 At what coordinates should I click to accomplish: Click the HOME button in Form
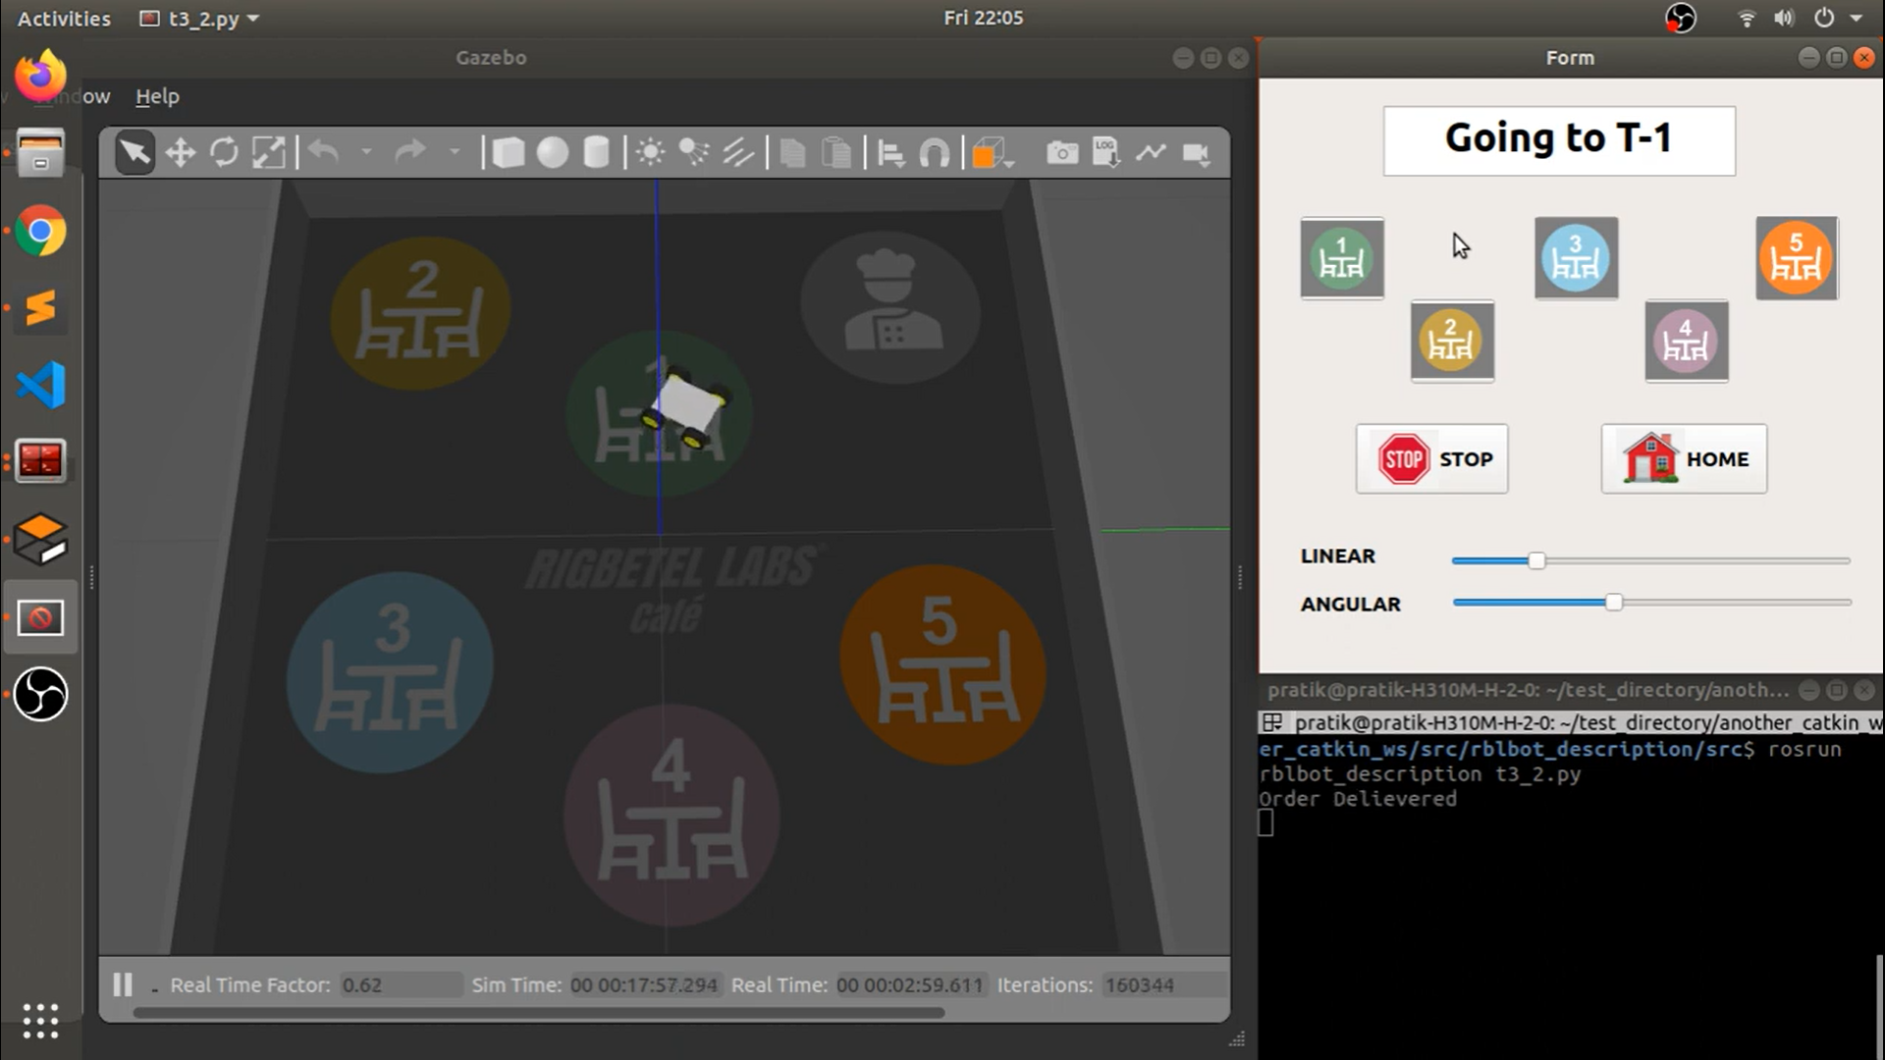pyautogui.click(x=1684, y=458)
